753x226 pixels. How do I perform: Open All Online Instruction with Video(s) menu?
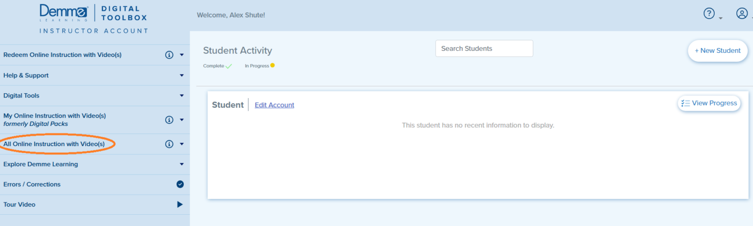click(54, 144)
